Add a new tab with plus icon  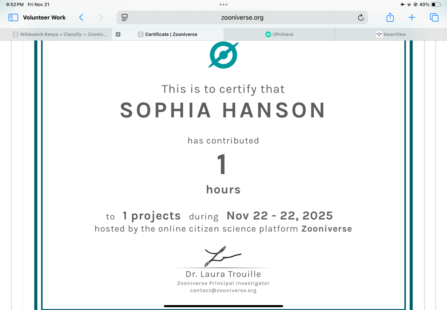[412, 17]
